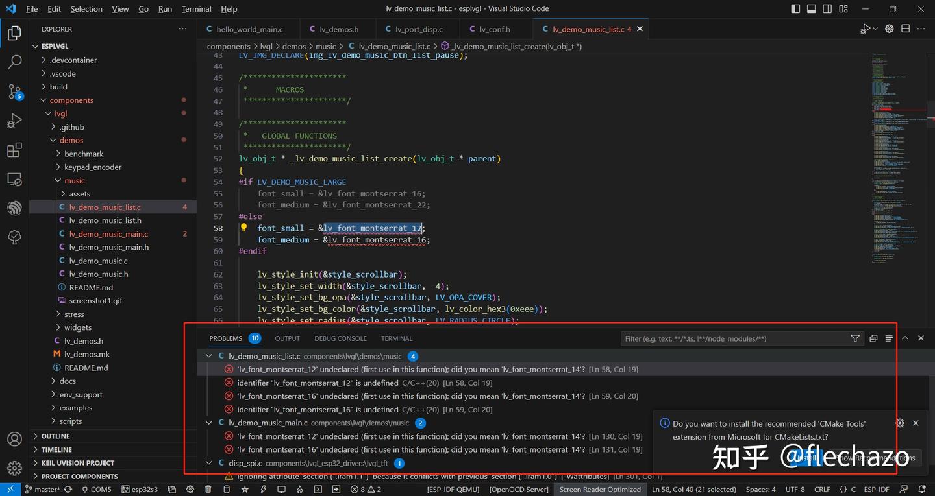The image size is (935, 496).
Task: Expand the assets folder under music
Action: click(x=64, y=194)
